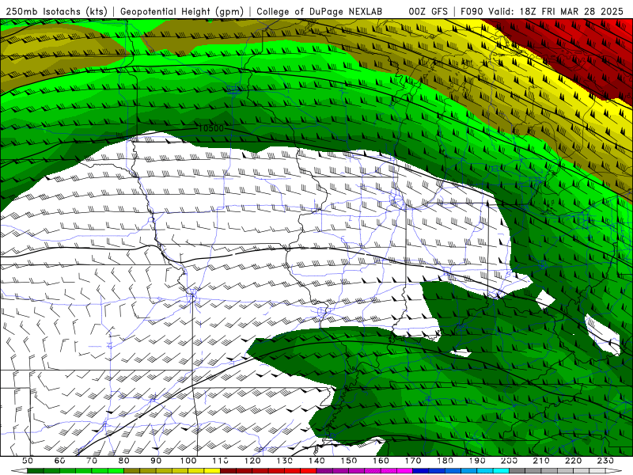Click the '180' value on the legend
This screenshot has height=475, width=633.
pyautogui.click(x=445, y=461)
